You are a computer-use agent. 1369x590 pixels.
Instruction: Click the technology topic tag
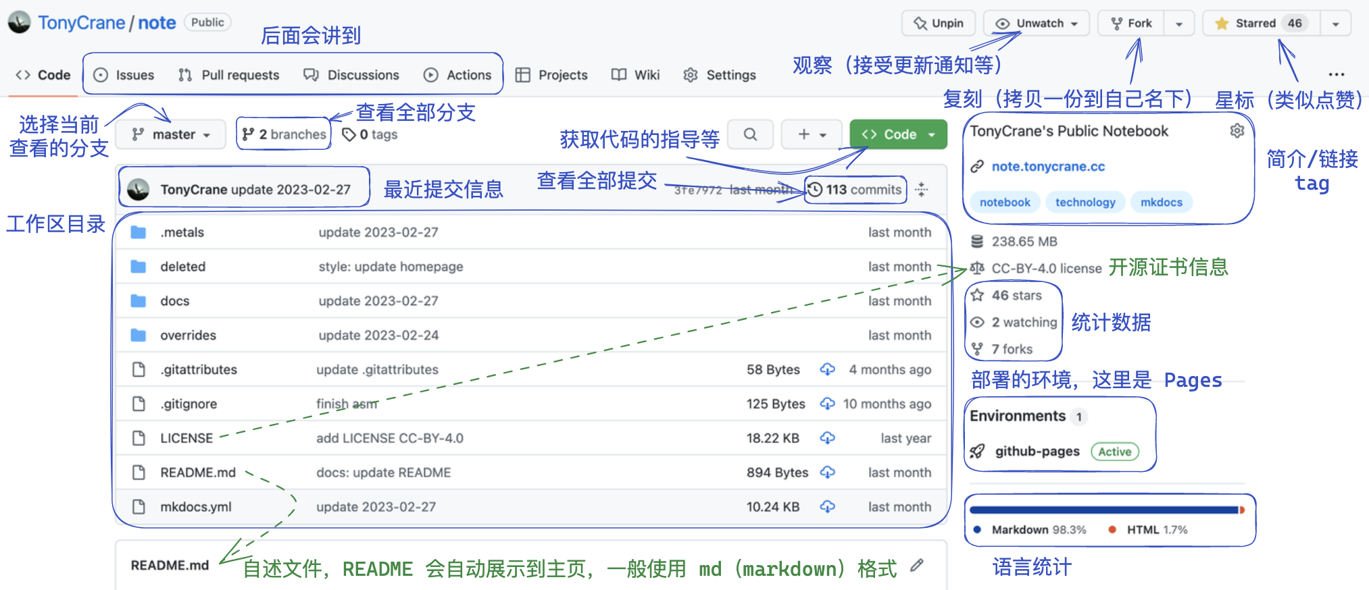pos(1085,203)
